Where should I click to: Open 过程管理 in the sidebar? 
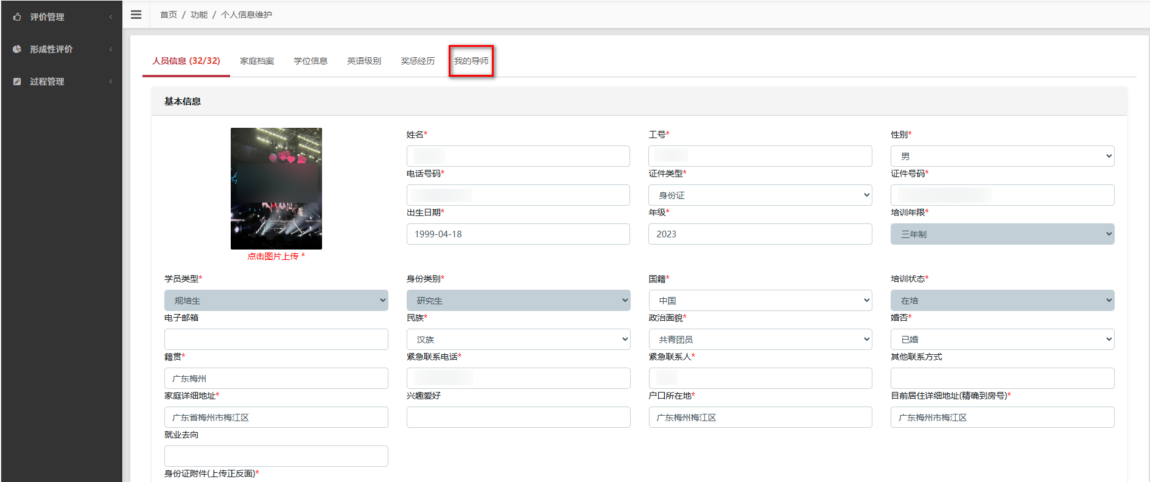click(x=47, y=82)
